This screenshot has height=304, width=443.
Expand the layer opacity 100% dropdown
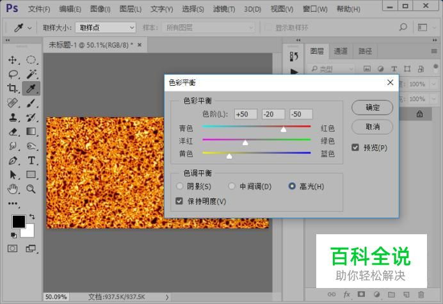click(433, 84)
